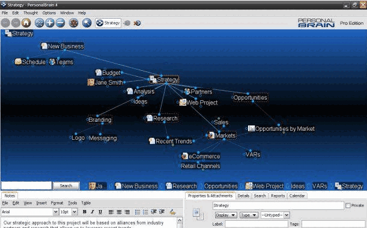367x228 pixels.
Task: Click the gray pin icon in toolbar
Action: tap(127, 23)
